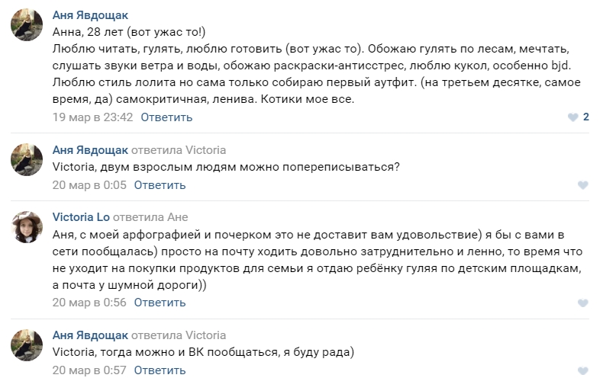This screenshot has height=378, width=603.
Task: Open 'ответила Victoria' in the 0:05 comment
Action: 179,150
